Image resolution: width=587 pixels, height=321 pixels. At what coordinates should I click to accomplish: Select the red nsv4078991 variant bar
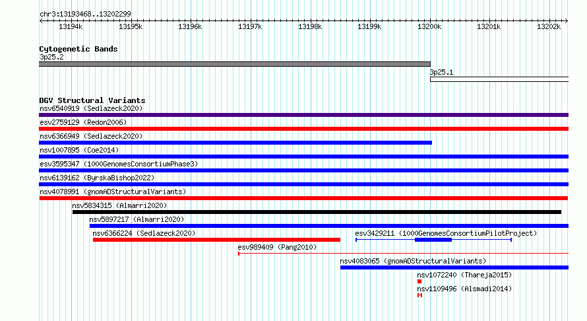(x=303, y=198)
